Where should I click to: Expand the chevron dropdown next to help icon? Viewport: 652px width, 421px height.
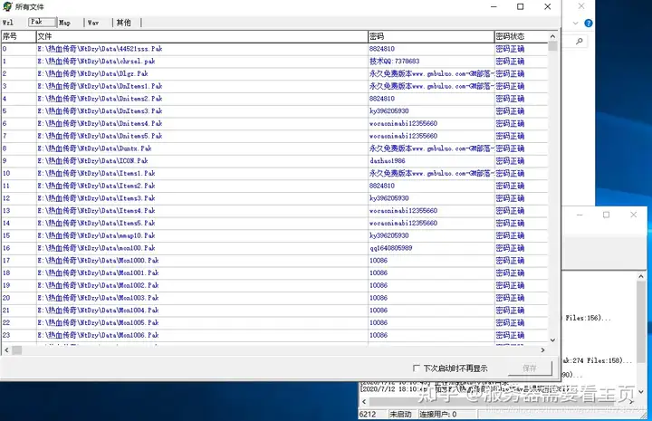576,24
